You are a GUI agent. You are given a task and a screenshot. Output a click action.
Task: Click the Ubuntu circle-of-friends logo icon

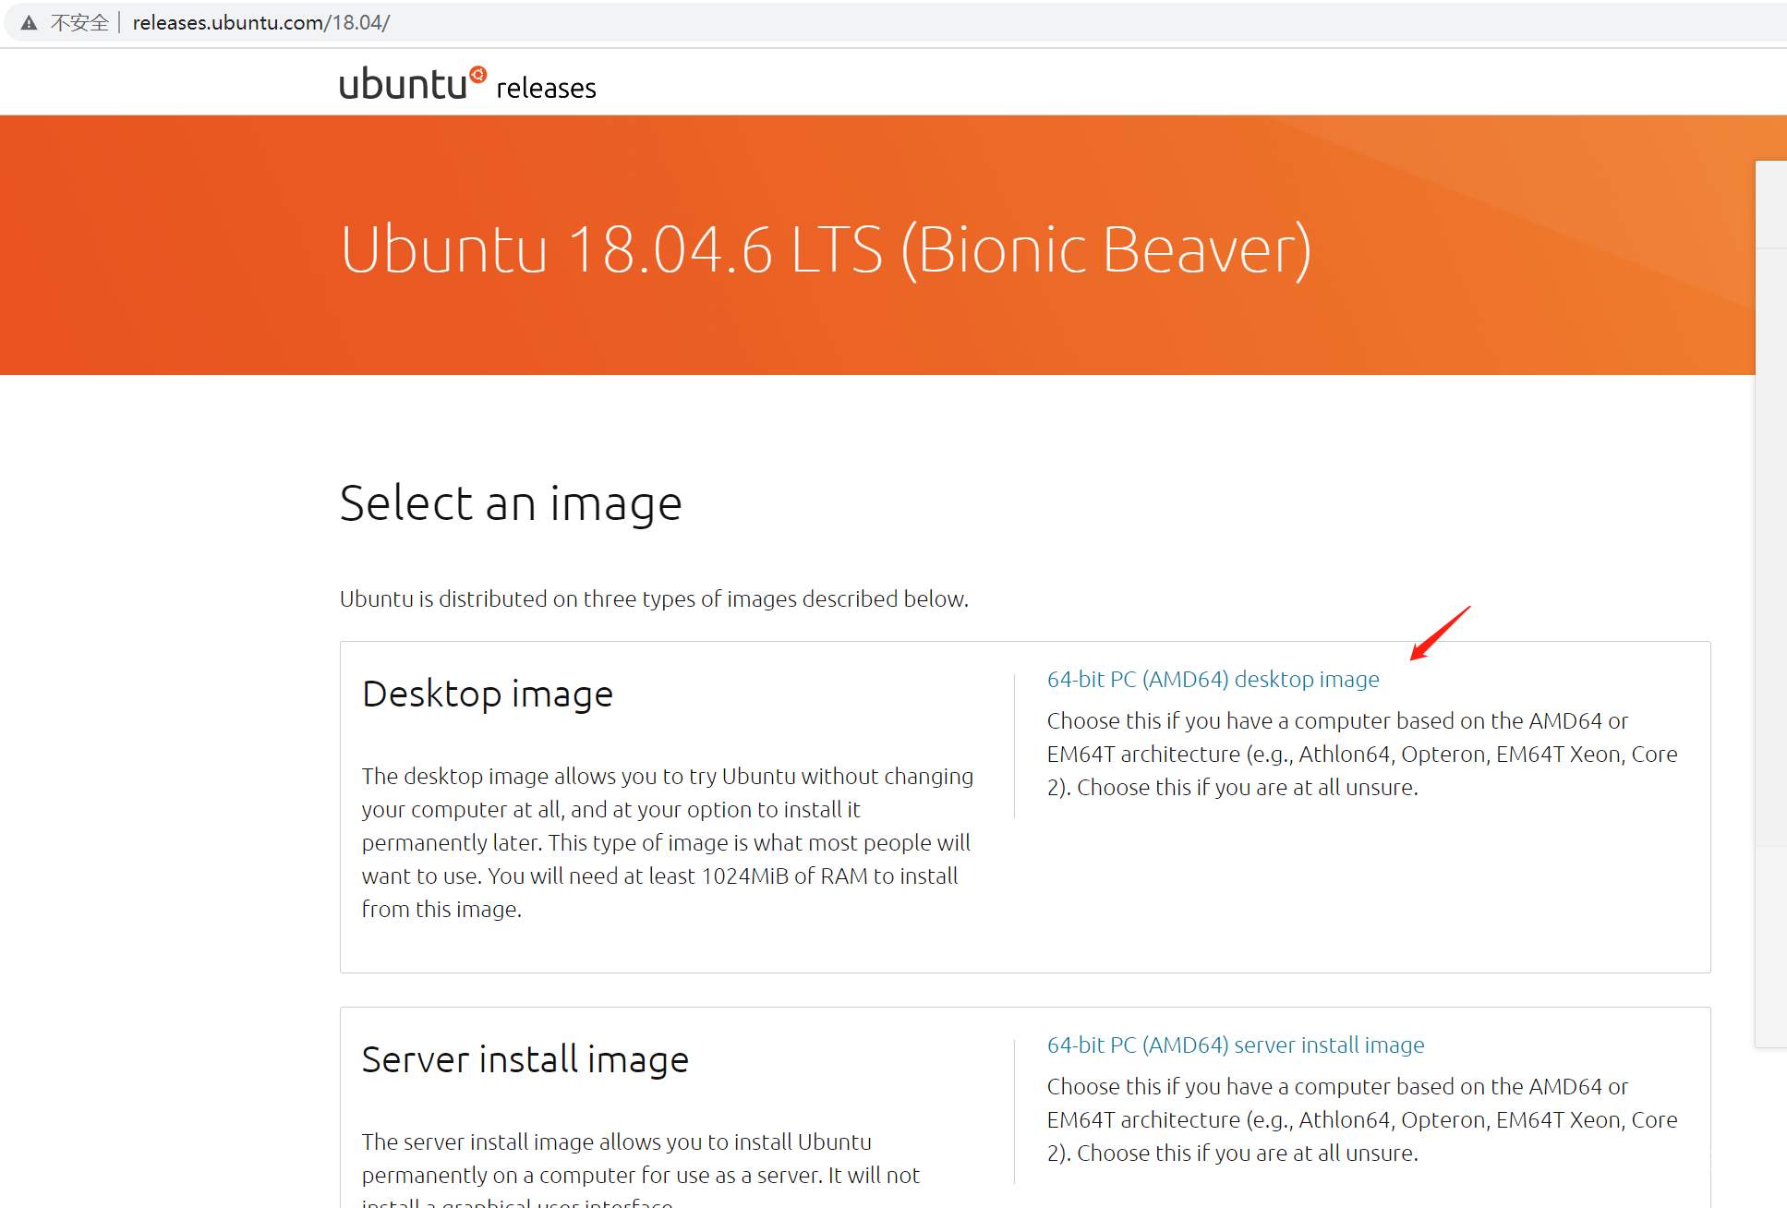[477, 74]
